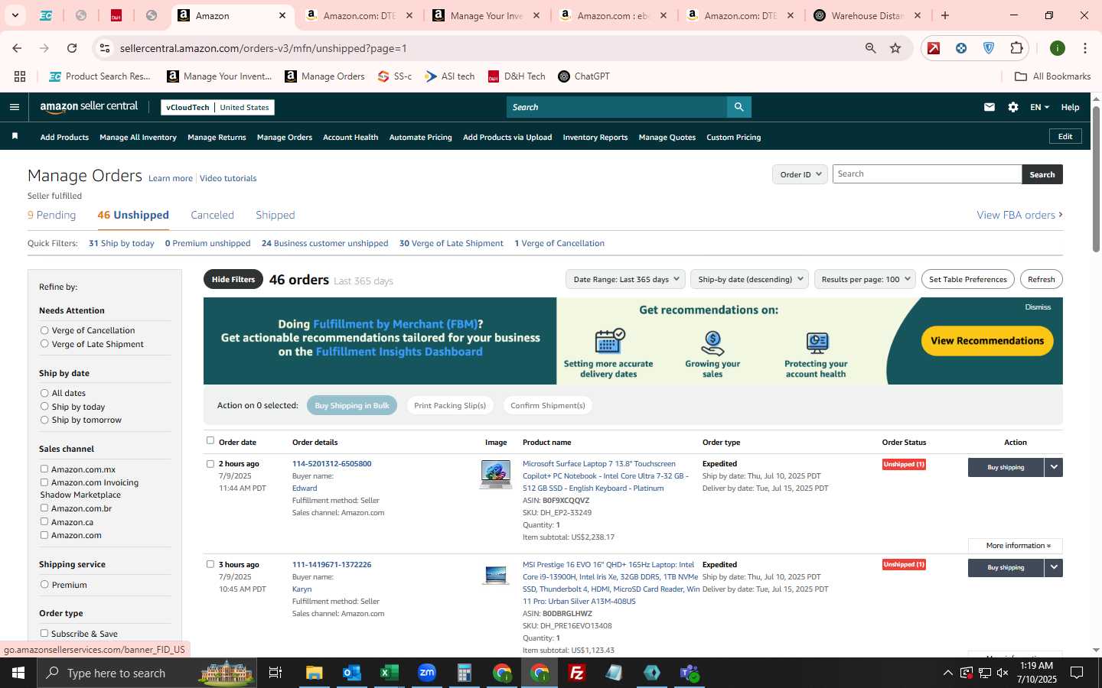This screenshot has width=1102, height=688.
Task: Select the All dates radio option
Action: (44, 393)
